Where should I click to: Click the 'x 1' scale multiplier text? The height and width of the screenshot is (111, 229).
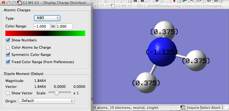coord(76,93)
